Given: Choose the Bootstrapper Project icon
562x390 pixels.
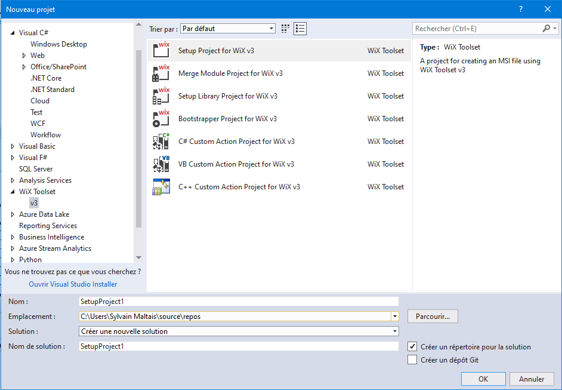Looking at the screenshot, I should coord(161,119).
